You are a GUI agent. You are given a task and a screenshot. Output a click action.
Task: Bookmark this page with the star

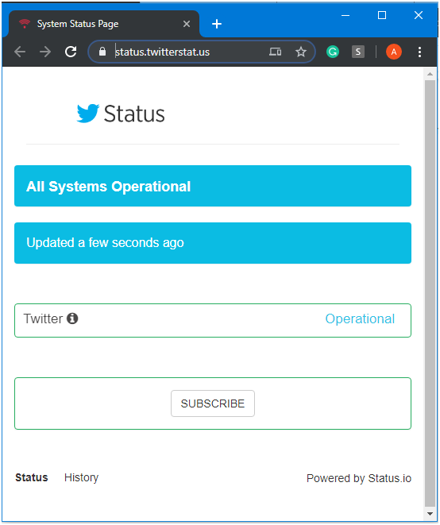pyautogui.click(x=301, y=52)
